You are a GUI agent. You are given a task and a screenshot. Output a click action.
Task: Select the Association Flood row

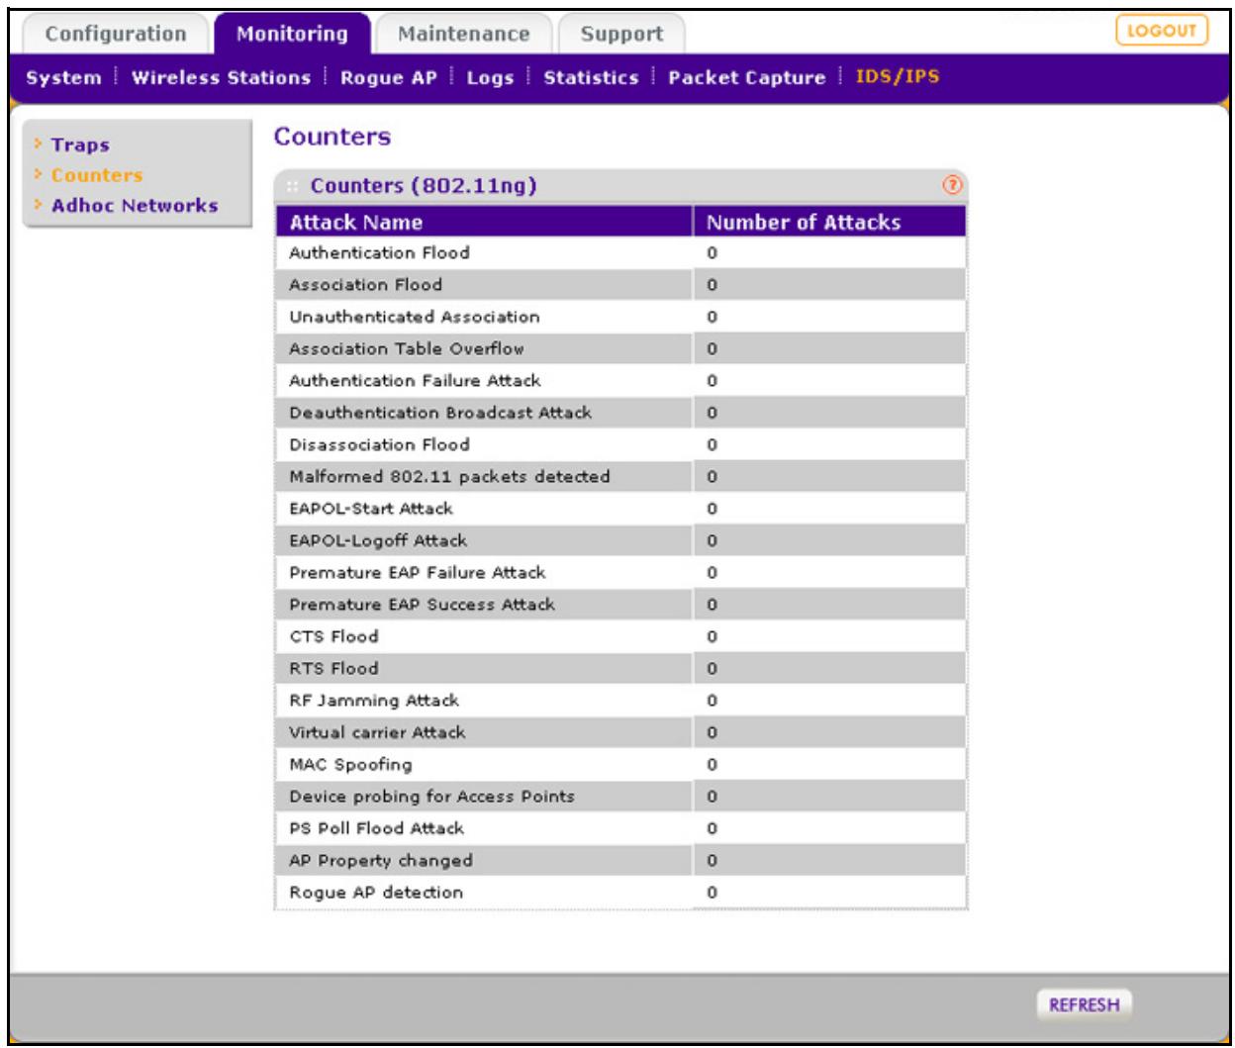coord(621,285)
